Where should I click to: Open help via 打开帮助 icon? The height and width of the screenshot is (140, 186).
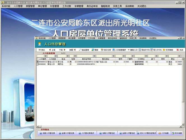click(168, 50)
